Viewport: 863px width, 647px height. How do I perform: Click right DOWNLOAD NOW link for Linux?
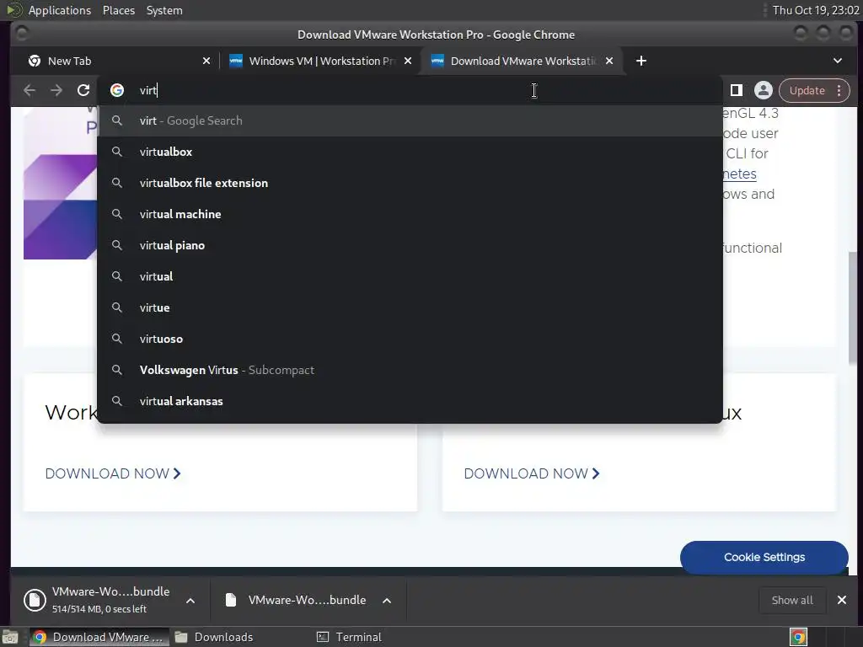tap(532, 473)
